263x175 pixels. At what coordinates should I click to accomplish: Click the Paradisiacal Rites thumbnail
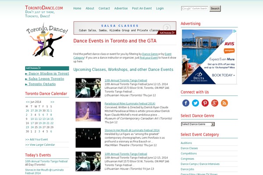click(88, 112)
